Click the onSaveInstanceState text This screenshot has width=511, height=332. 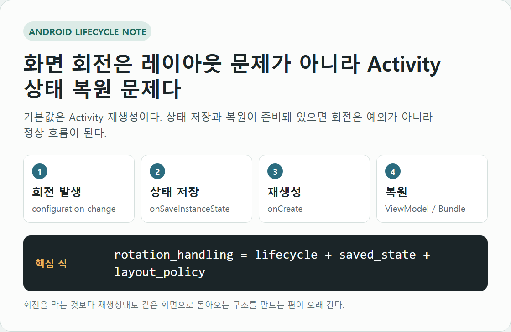(190, 209)
